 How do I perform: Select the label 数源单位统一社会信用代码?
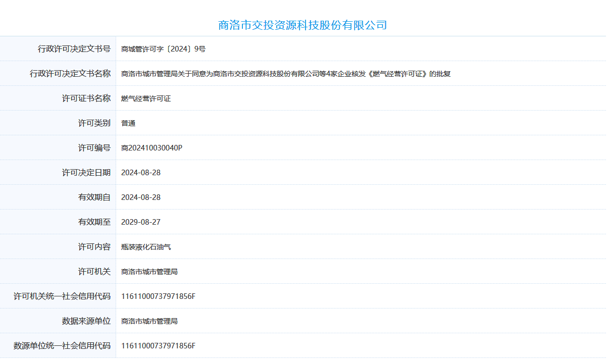pos(62,346)
